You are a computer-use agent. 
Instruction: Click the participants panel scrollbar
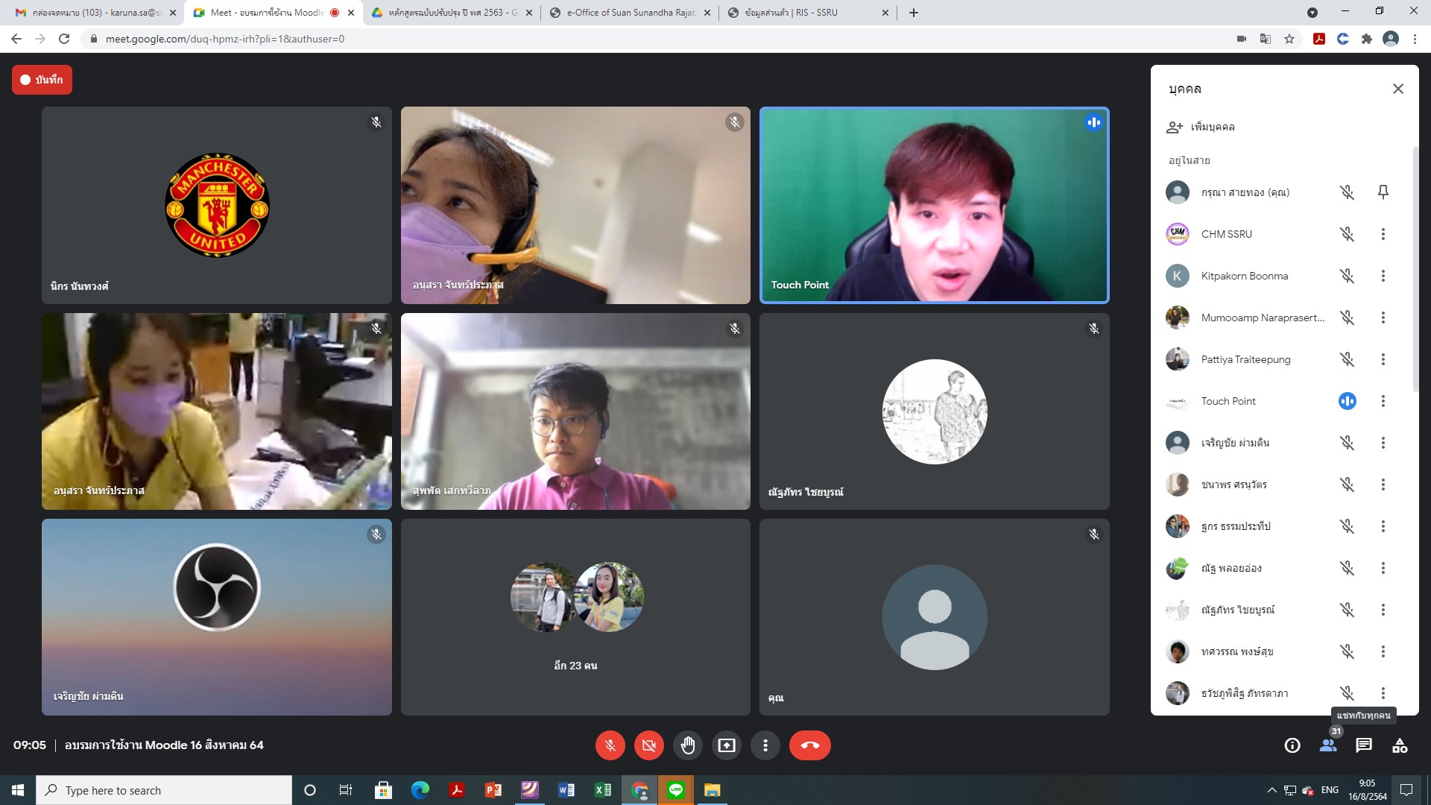[x=1415, y=268]
